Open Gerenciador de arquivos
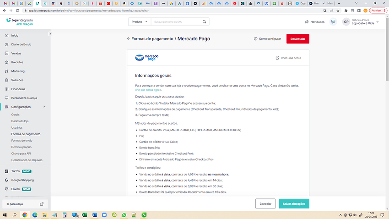The height and width of the screenshot is (219, 389). pos(27,160)
